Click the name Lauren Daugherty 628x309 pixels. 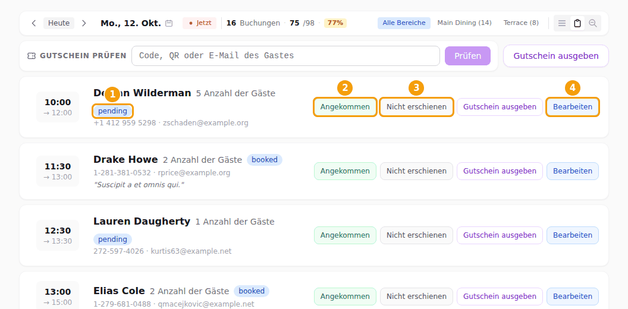pos(142,221)
